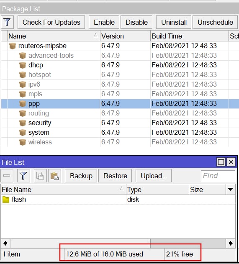Screen dimensions: 239x264
Task: Click the build time of the dhcp row
Action: tap(184, 65)
